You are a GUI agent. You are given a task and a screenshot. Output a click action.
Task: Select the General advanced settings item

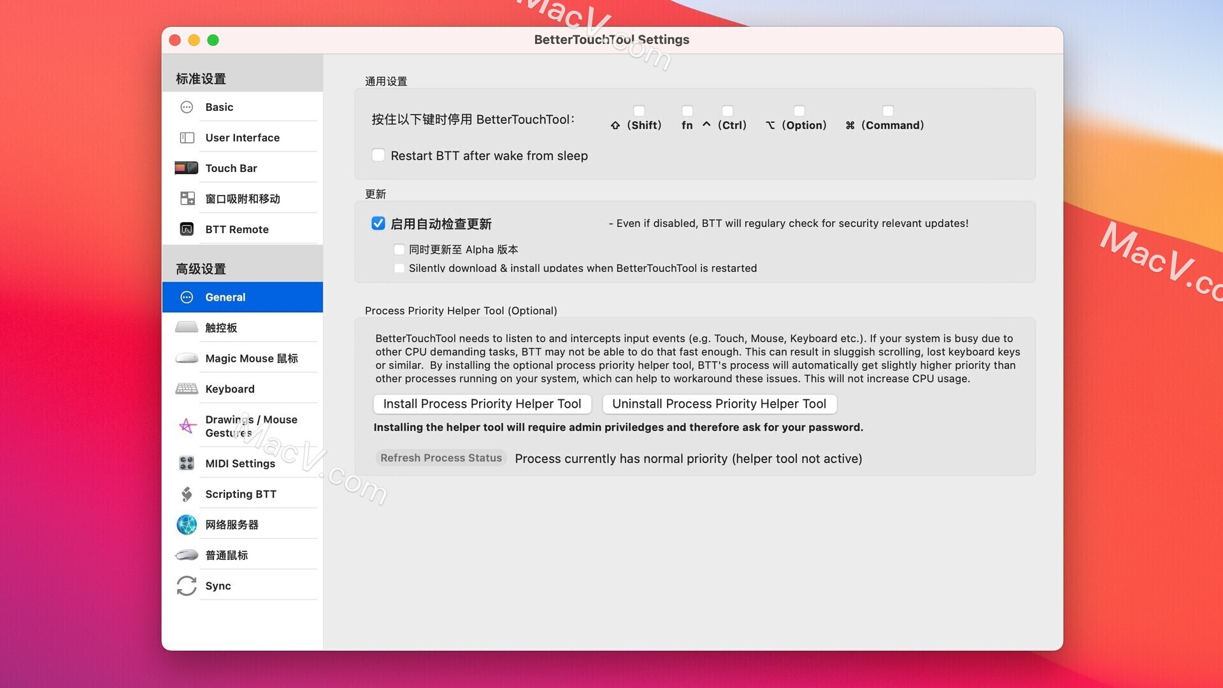click(243, 297)
